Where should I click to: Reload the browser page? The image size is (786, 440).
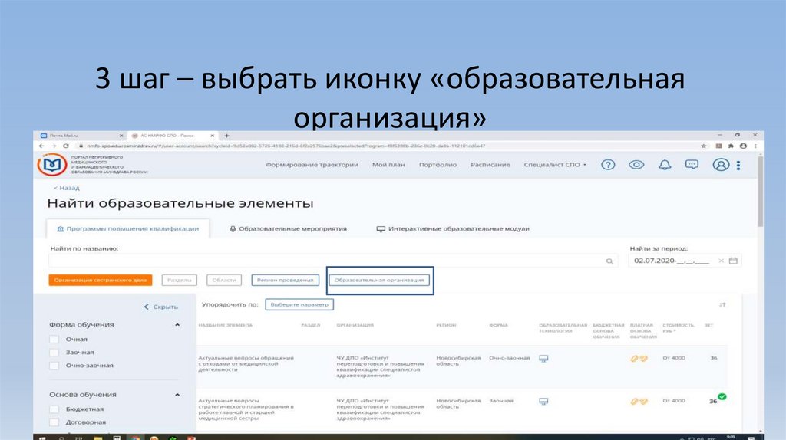click(x=65, y=146)
